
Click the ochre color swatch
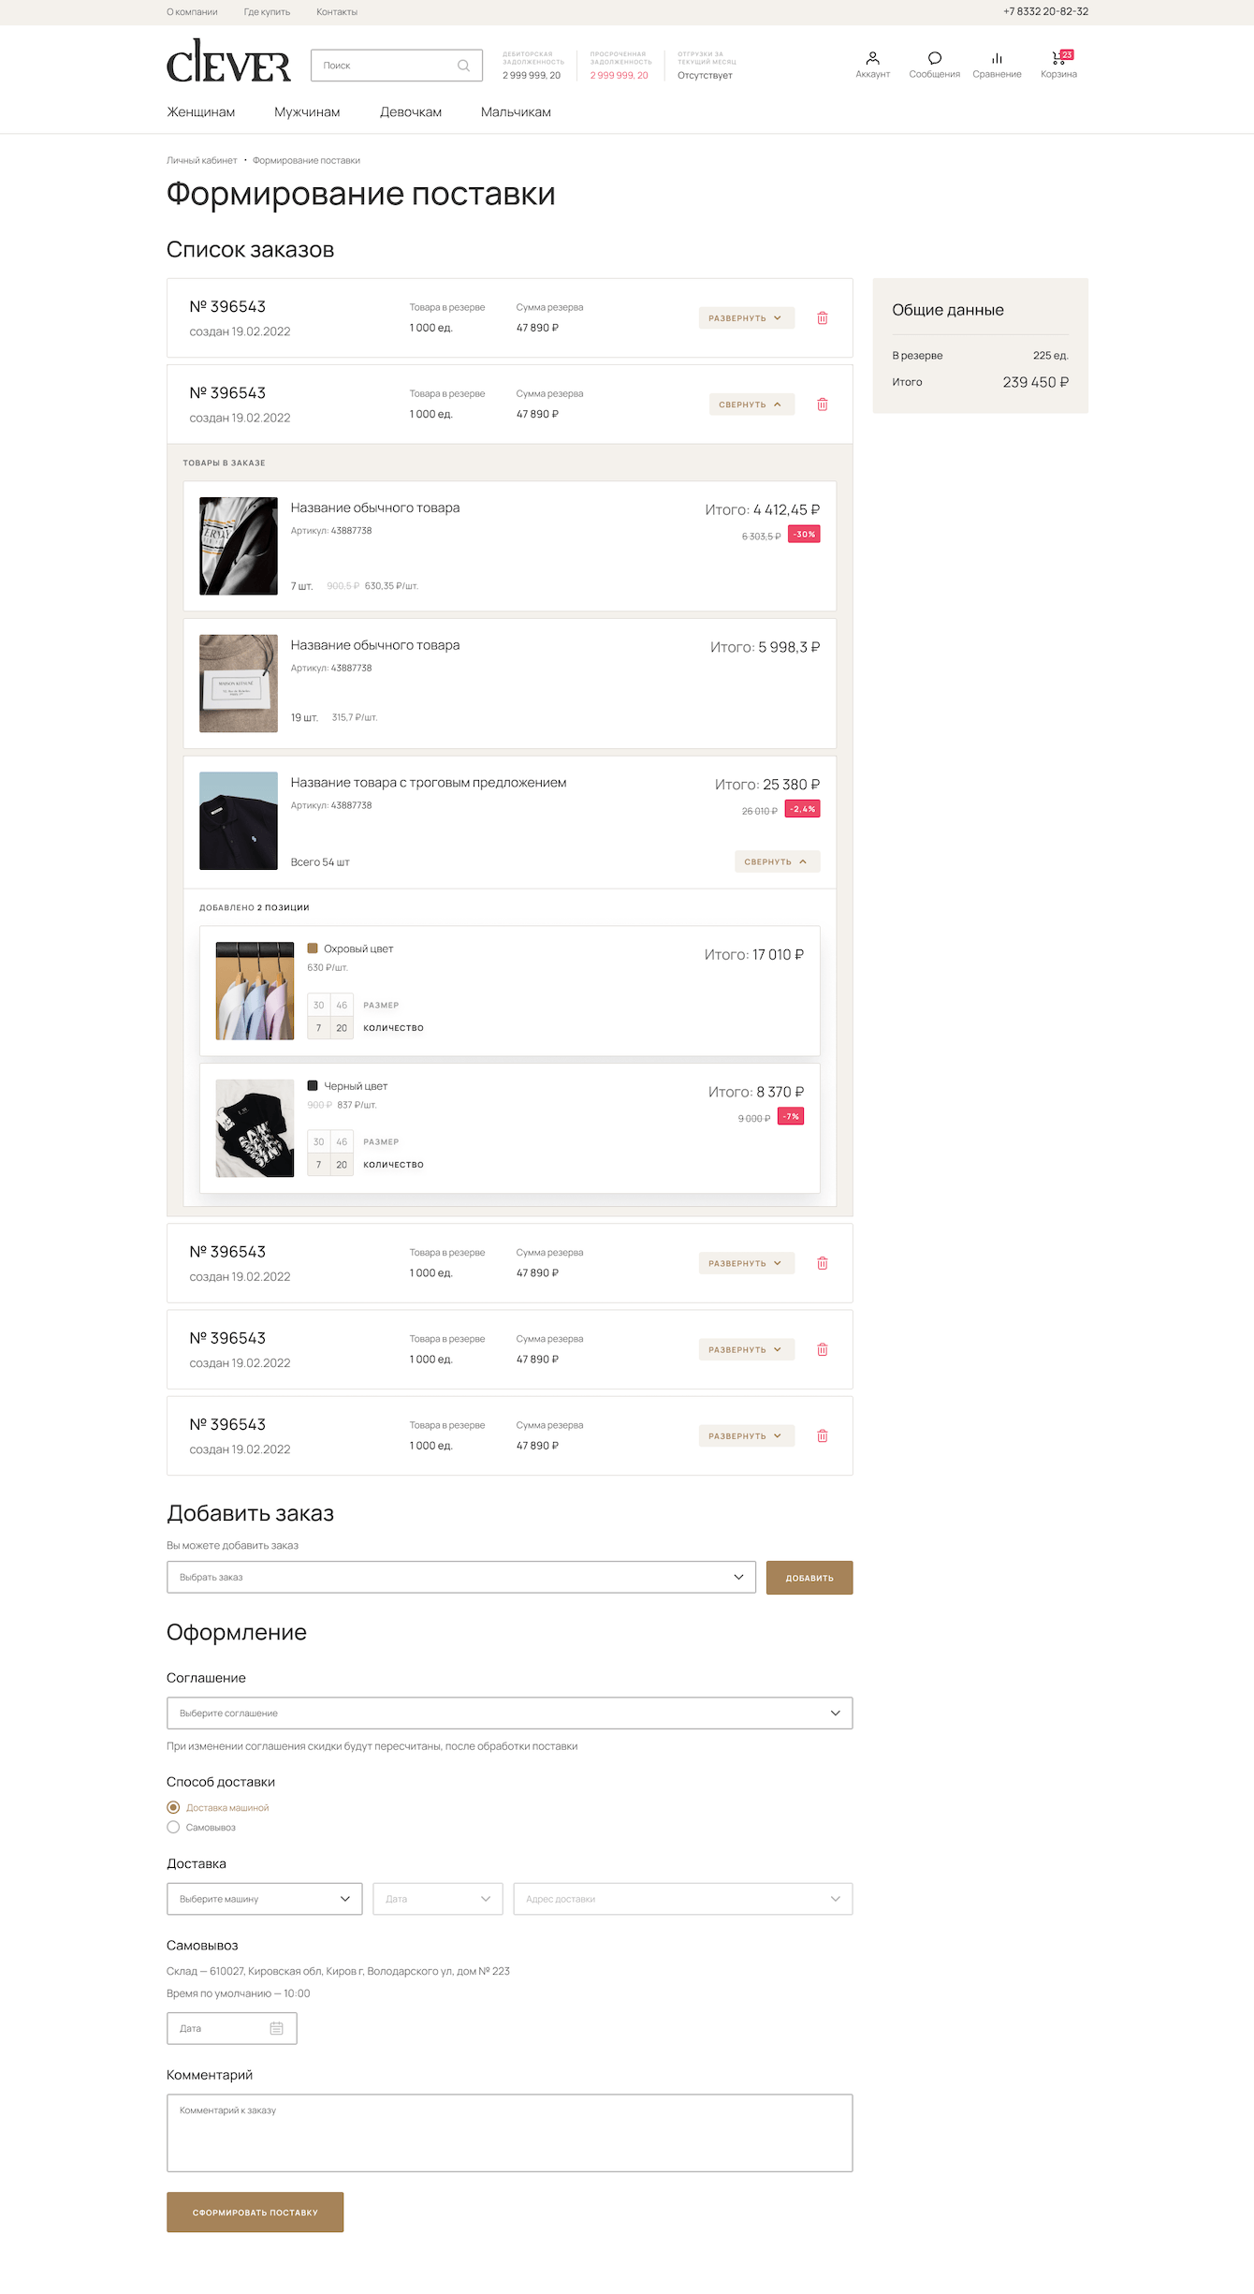pyautogui.click(x=313, y=948)
